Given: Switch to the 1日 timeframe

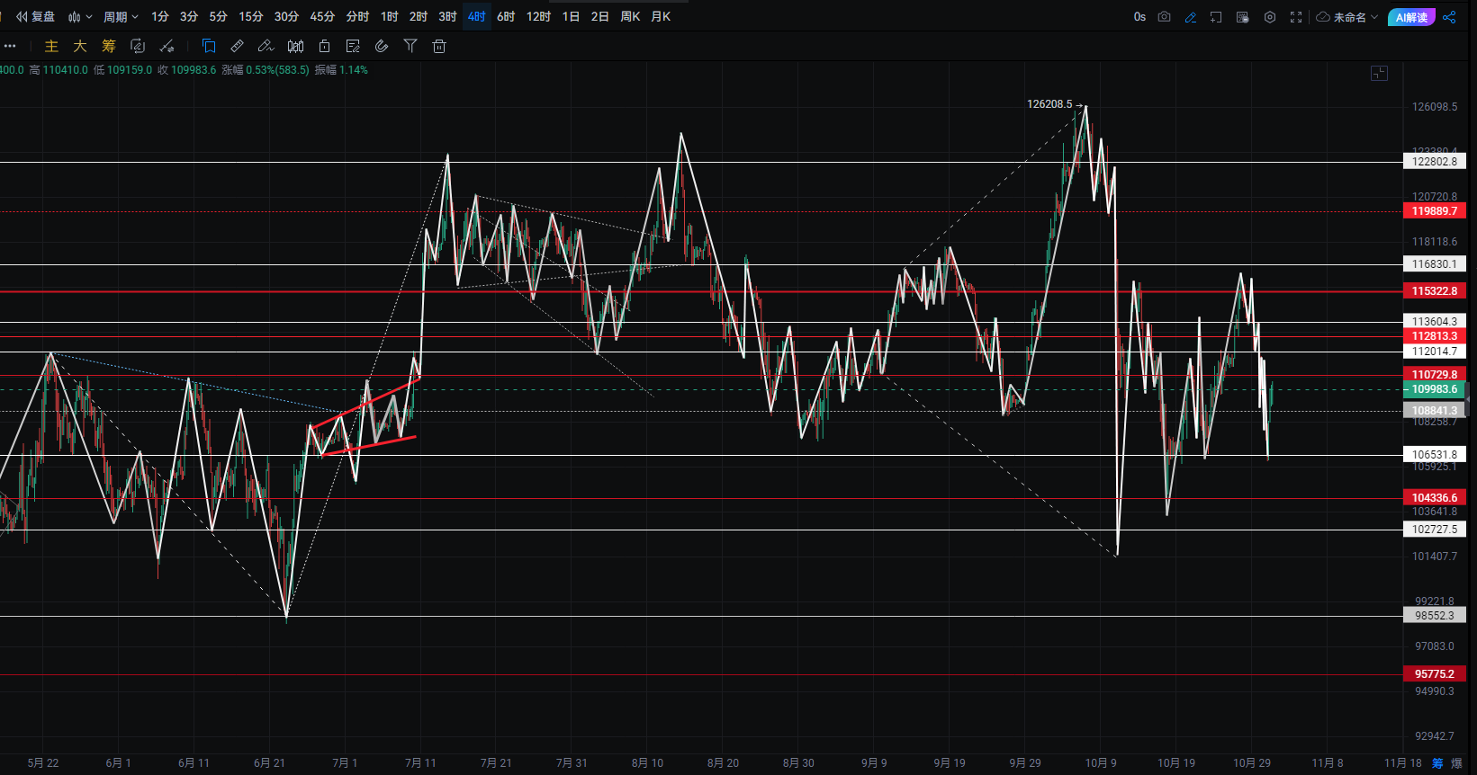Looking at the screenshot, I should pos(571,17).
